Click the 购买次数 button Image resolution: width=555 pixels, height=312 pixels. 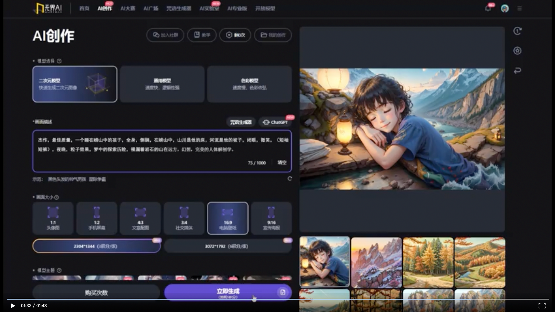(x=96, y=293)
